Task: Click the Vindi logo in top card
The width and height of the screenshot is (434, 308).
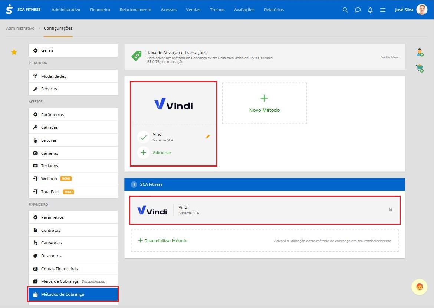Action: (174, 104)
